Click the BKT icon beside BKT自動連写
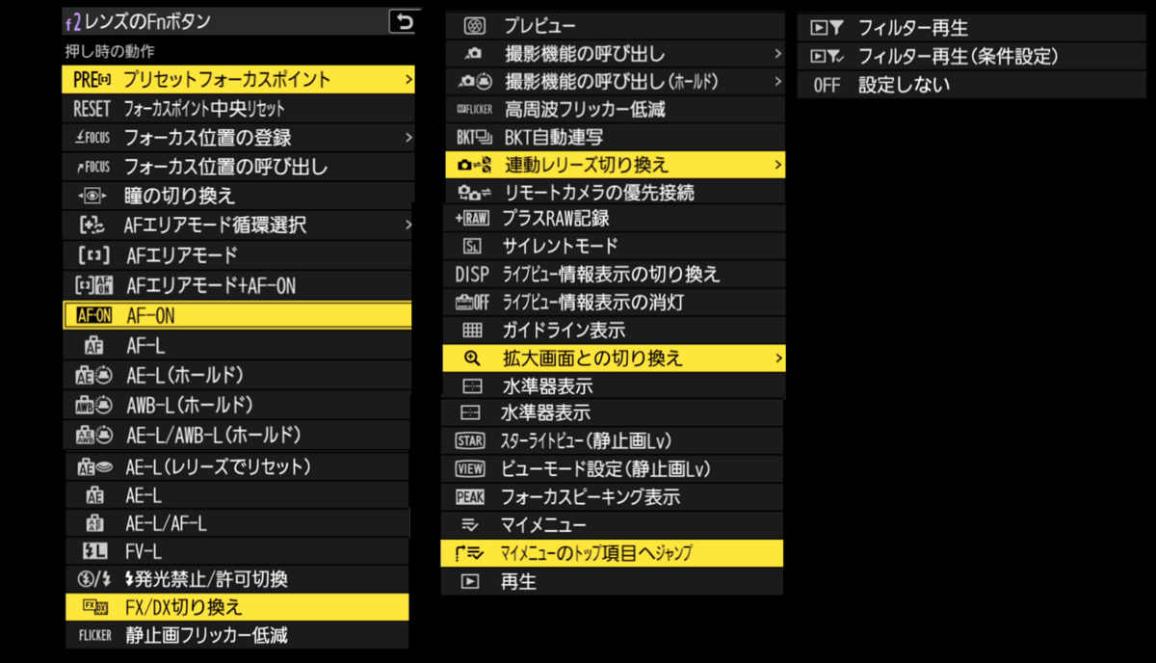1156x663 pixels. pyautogui.click(x=472, y=138)
